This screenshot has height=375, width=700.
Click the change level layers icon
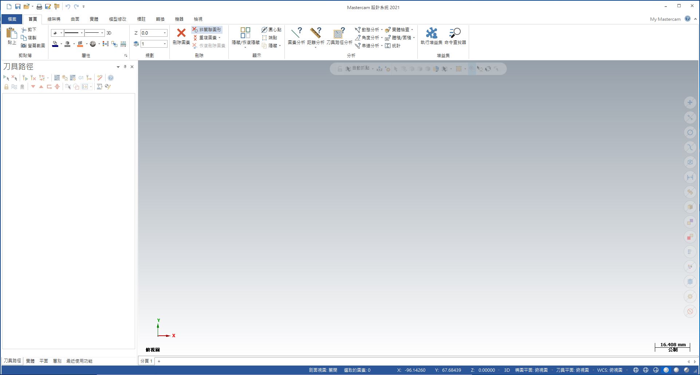(x=136, y=44)
